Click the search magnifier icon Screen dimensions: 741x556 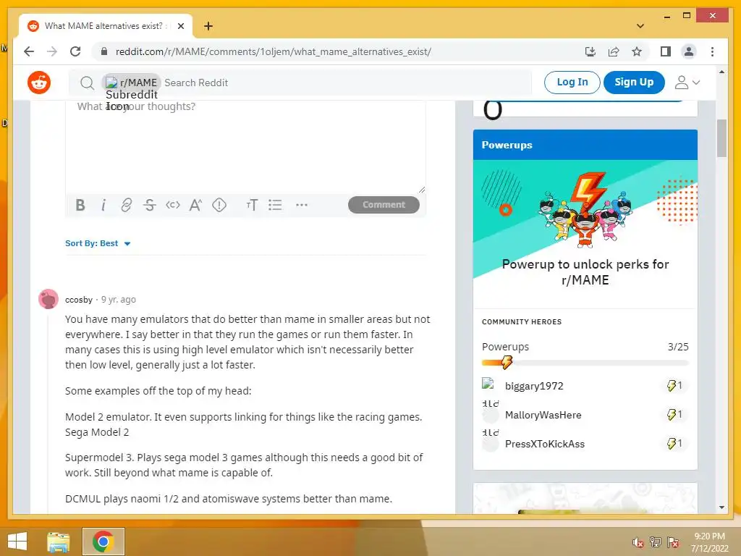click(x=87, y=83)
